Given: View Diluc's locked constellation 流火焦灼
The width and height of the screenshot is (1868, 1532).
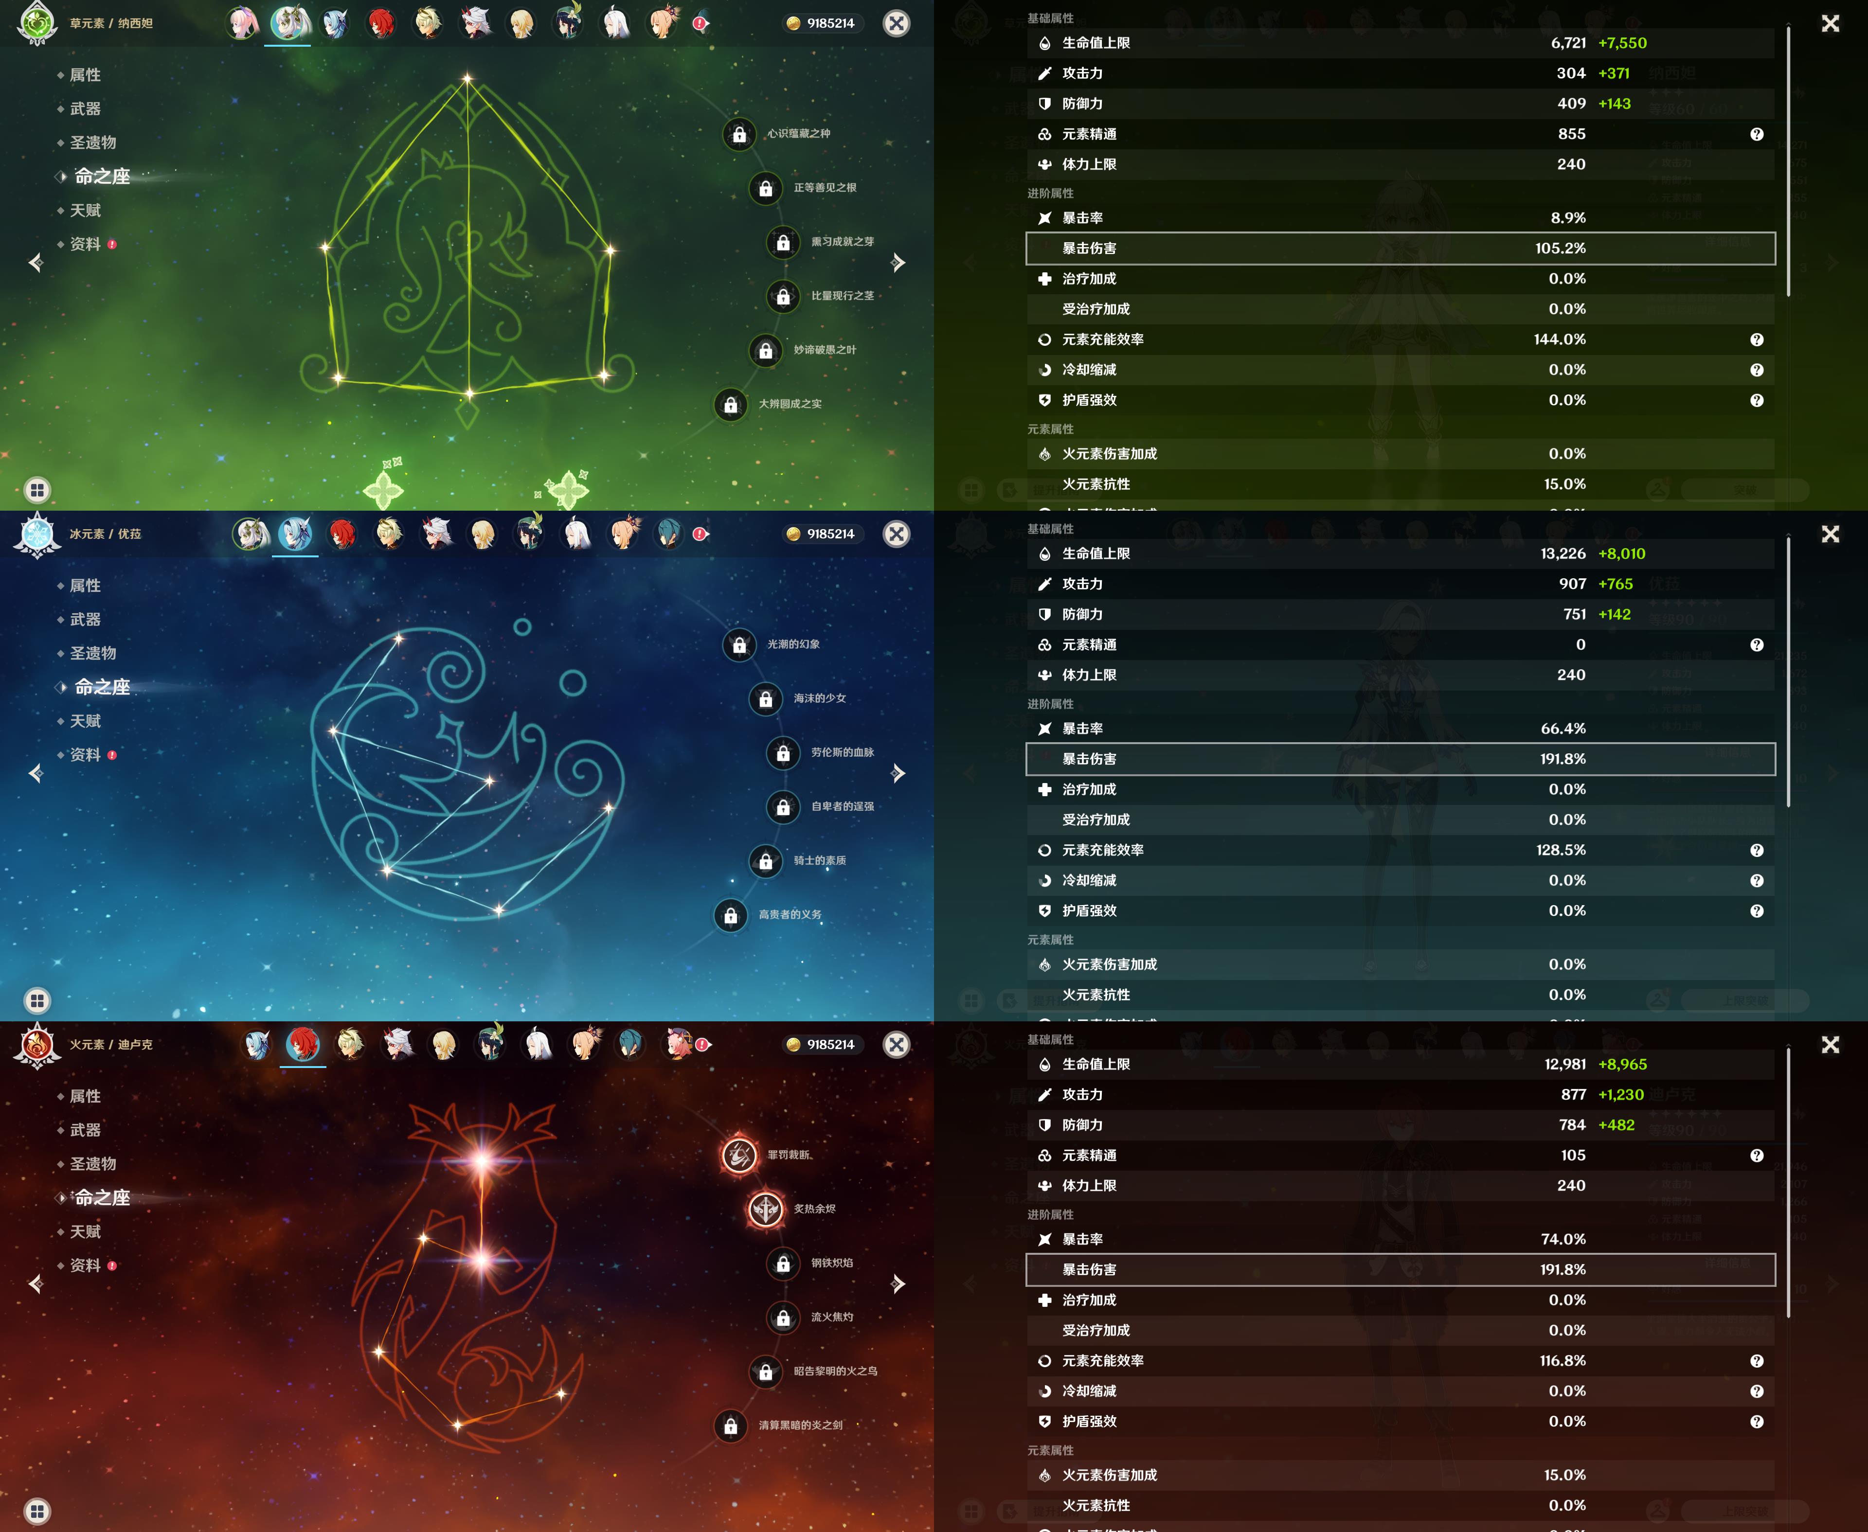Looking at the screenshot, I should [783, 1318].
